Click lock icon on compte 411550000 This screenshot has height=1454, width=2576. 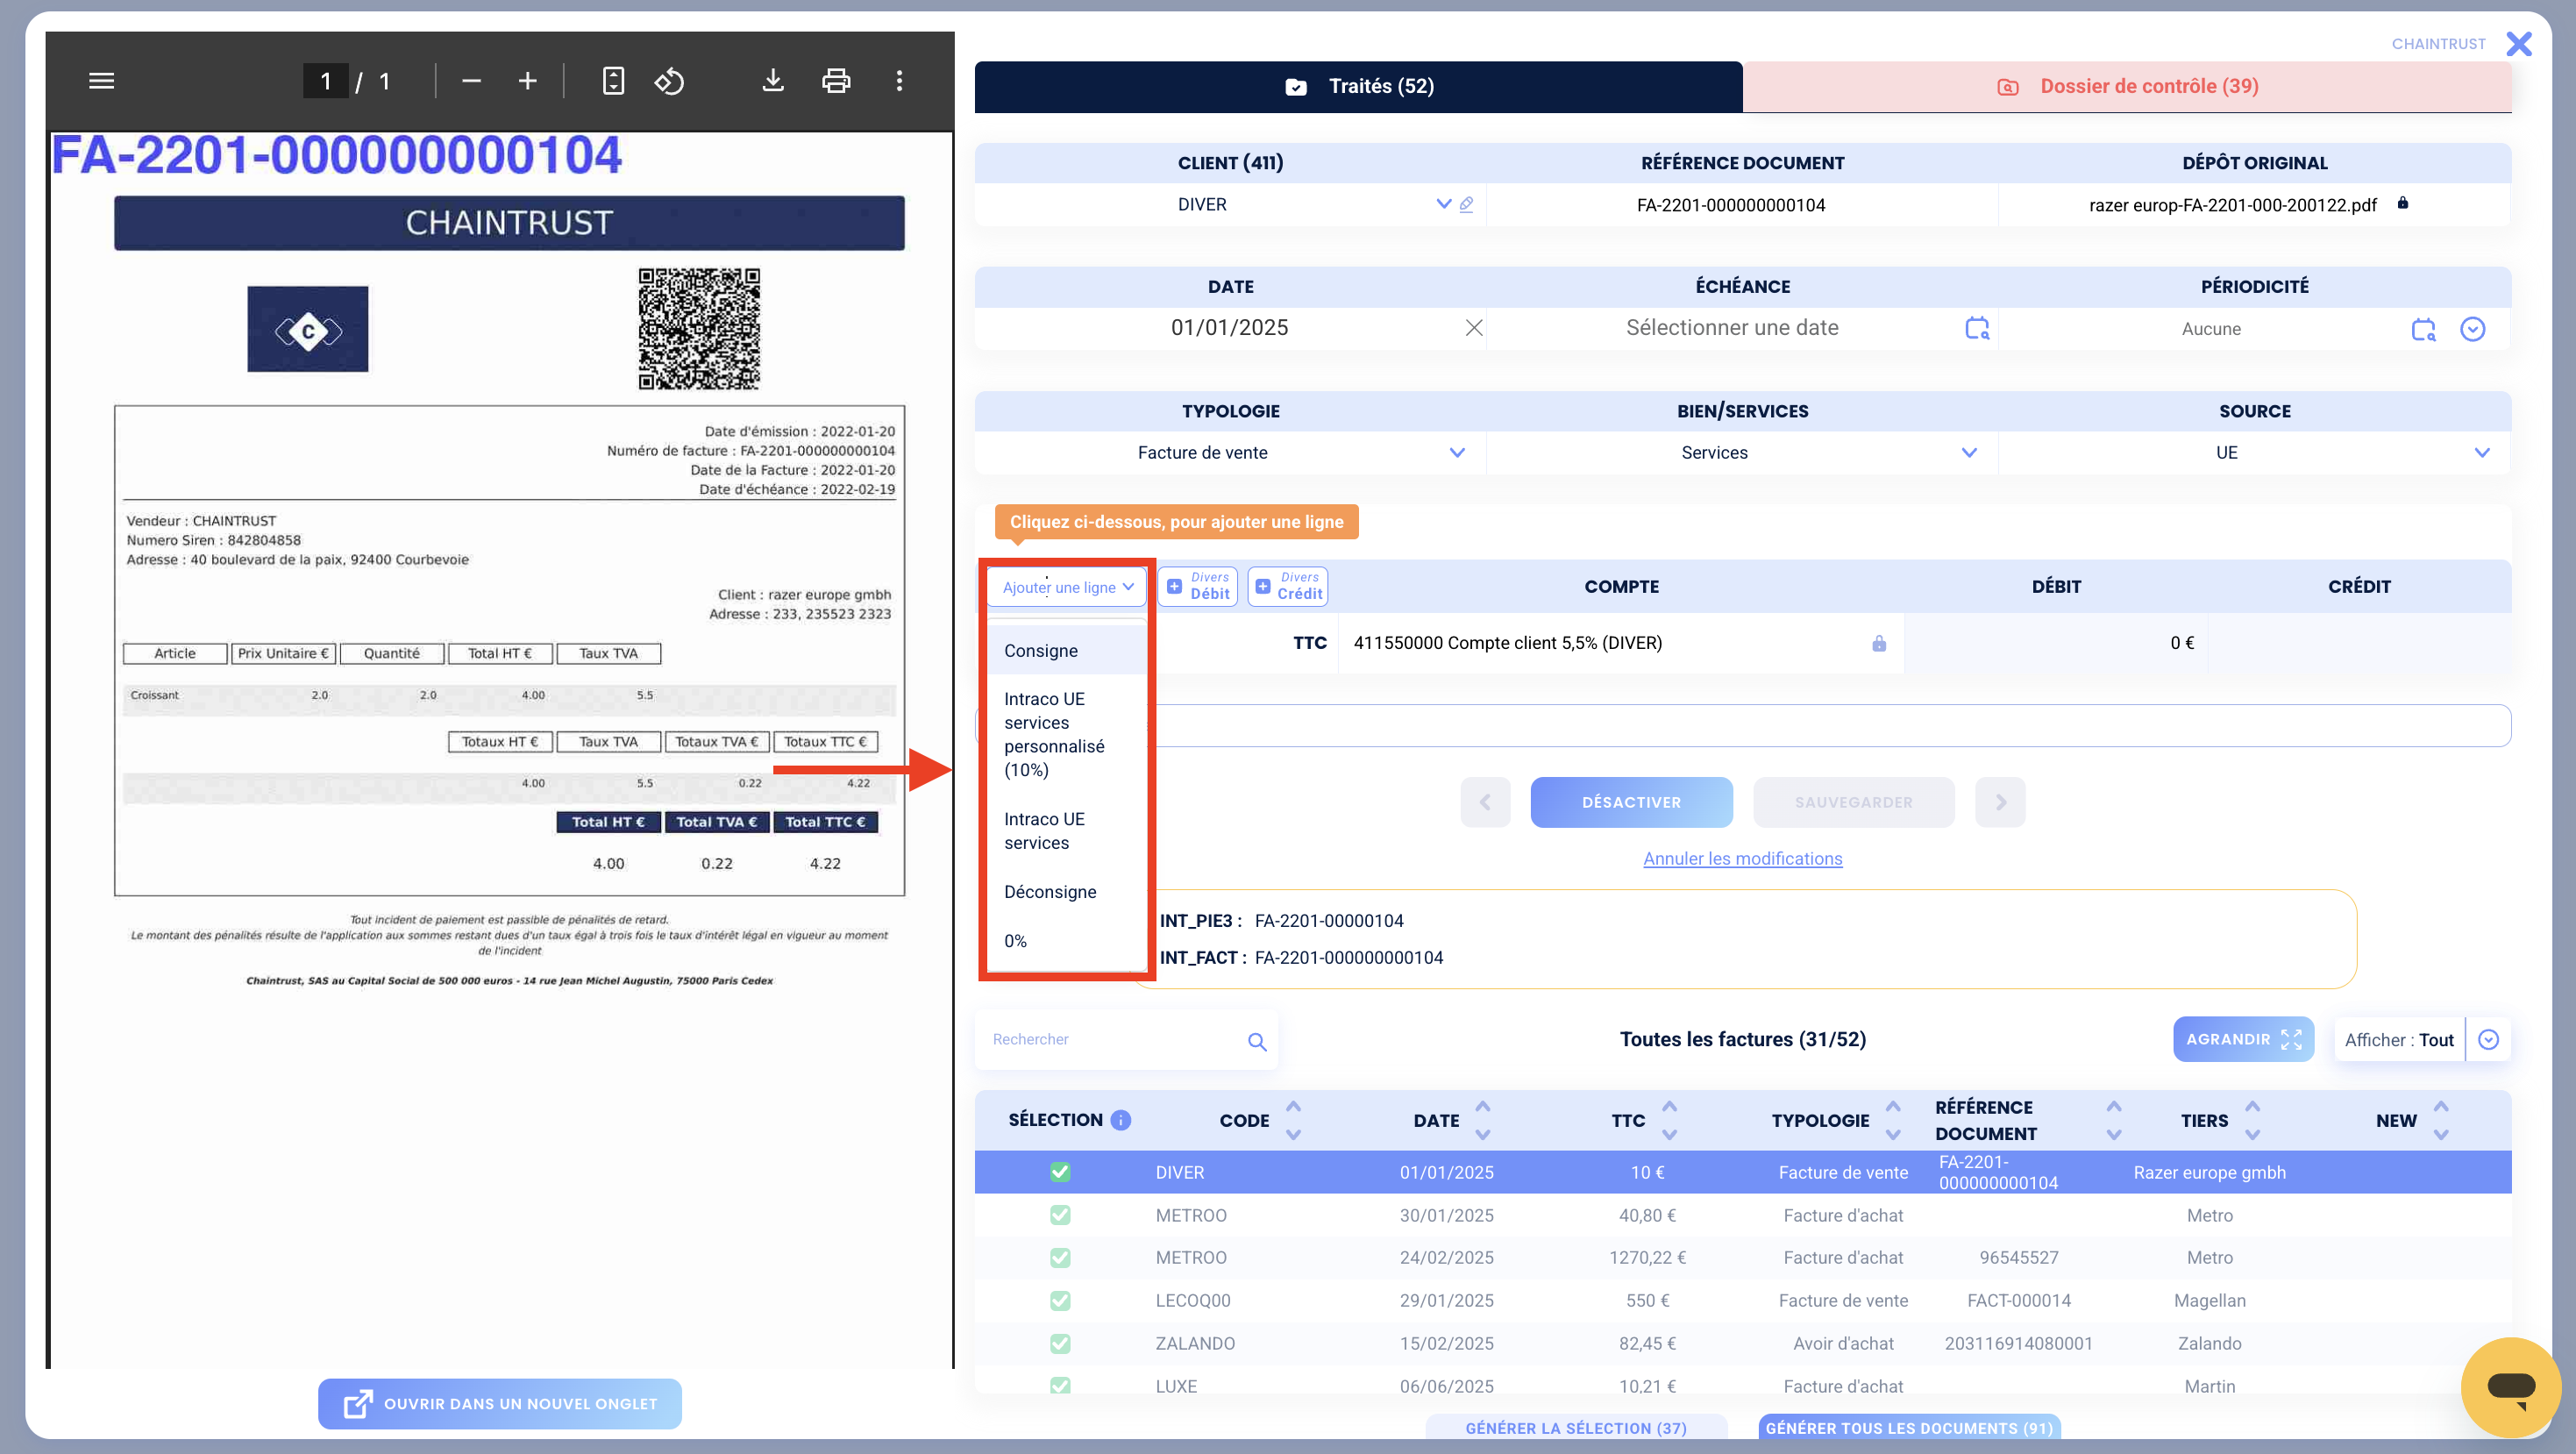(x=1878, y=643)
